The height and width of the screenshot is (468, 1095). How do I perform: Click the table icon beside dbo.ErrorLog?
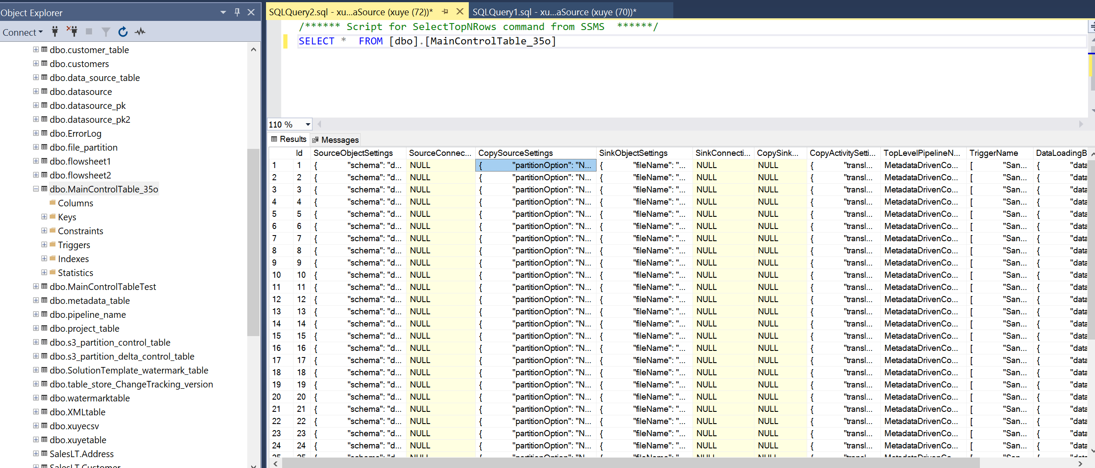(x=44, y=133)
